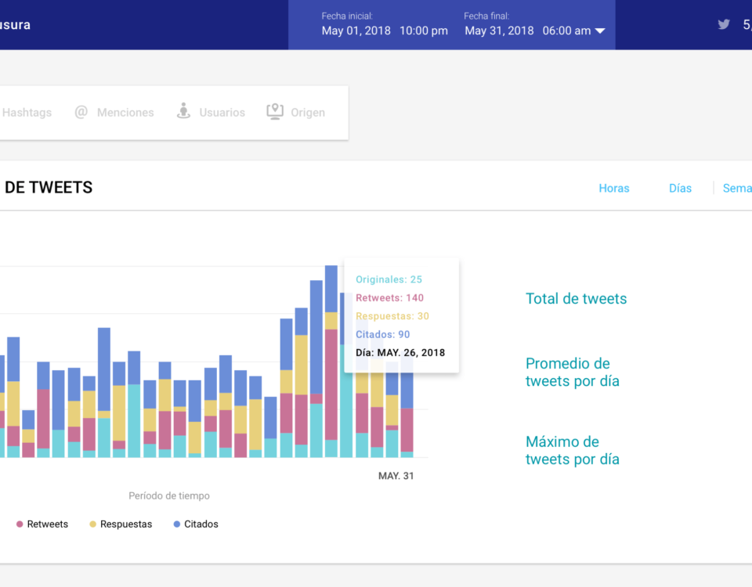Click the Máximo de tweets por día label

tap(572, 451)
